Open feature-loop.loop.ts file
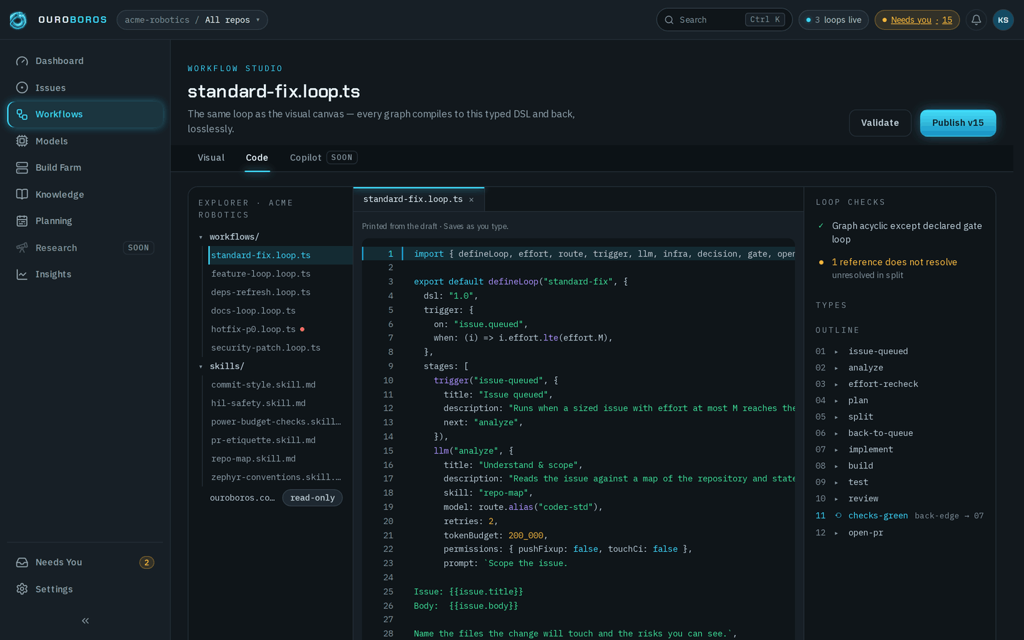The width and height of the screenshot is (1024, 640). click(x=281, y=274)
